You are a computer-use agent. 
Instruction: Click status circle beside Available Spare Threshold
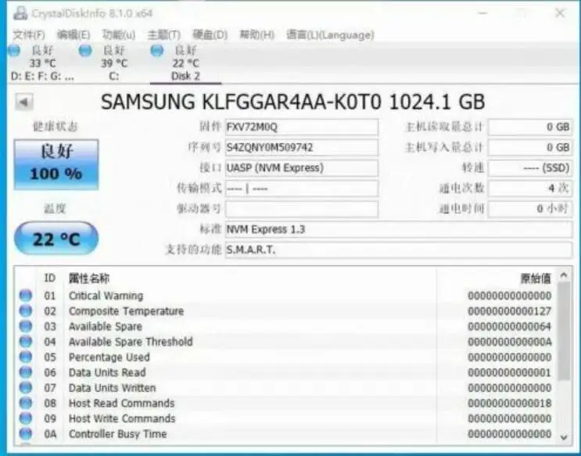tap(26, 342)
